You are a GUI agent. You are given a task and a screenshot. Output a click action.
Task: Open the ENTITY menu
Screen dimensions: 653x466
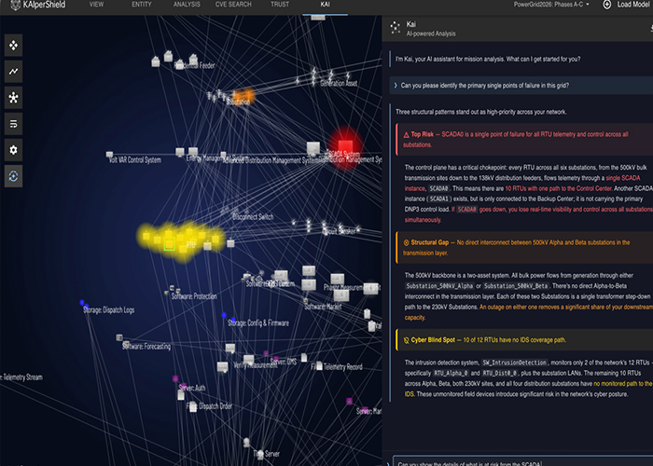coord(142,5)
